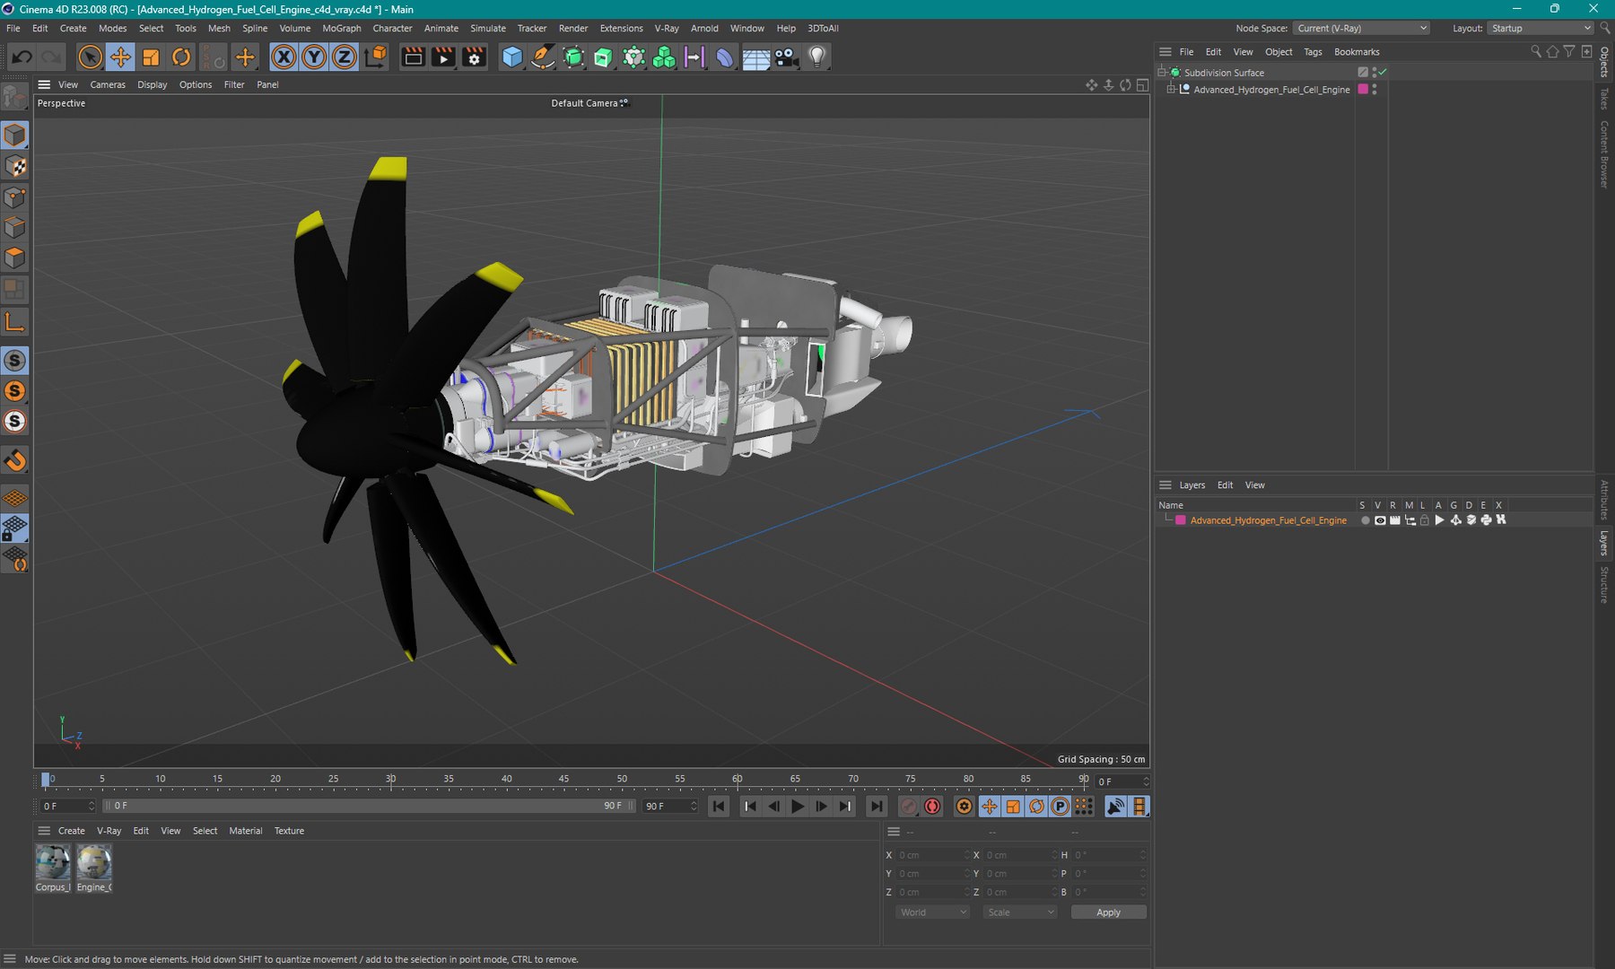Viewport: 1615px width, 969px height.
Task: Open viewport Cameras menu
Action: tap(108, 84)
